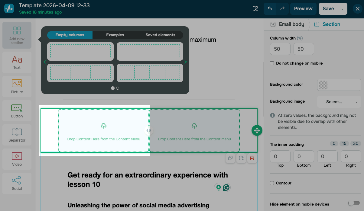Image resolution: width=364 pixels, height=211 pixels.
Task: Click the Preview button
Action: coord(303,9)
